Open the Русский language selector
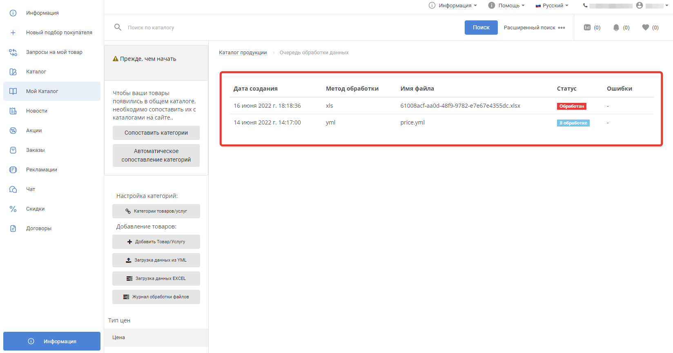The width and height of the screenshot is (673, 353). coord(552,5)
